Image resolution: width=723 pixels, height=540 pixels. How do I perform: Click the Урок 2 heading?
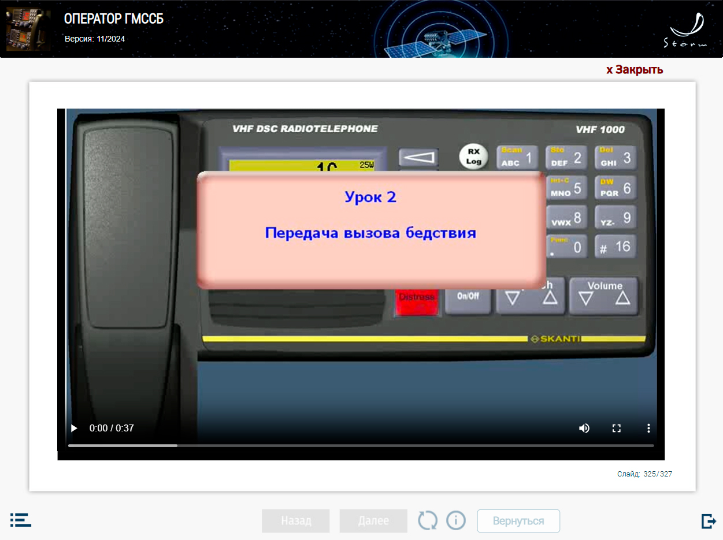coord(370,197)
